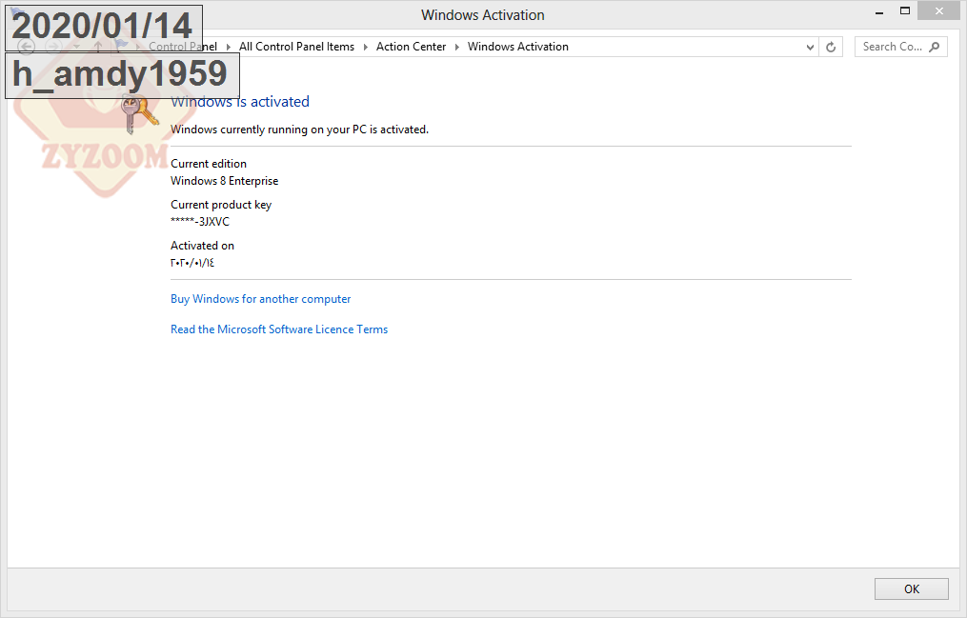Expand the arrow after Control Panel breadcrumb
This screenshot has height=618, width=967.
click(x=229, y=47)
